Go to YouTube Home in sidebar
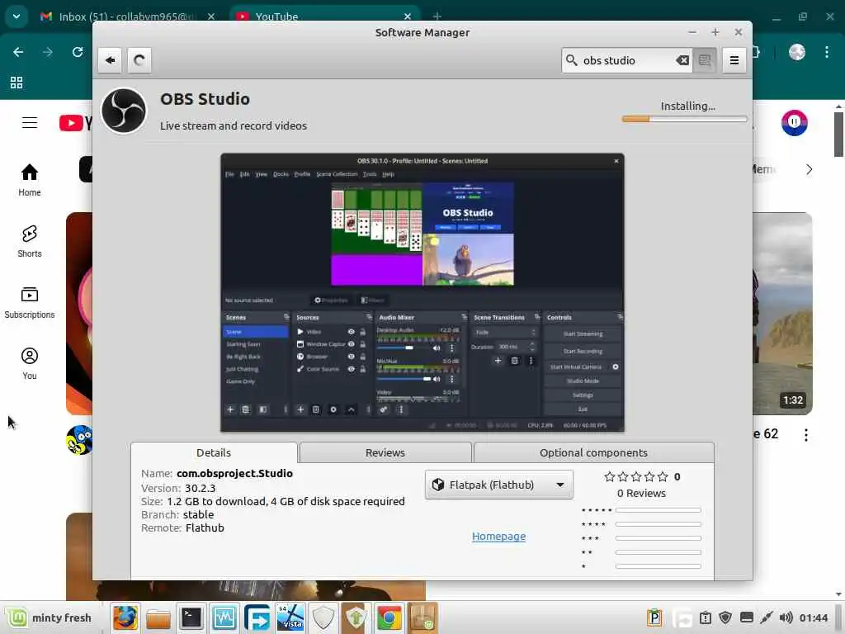 click(30, 180)
